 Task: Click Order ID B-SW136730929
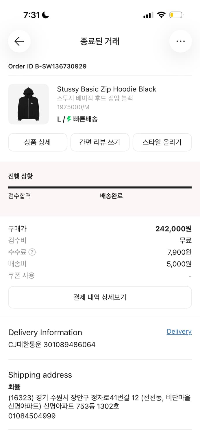pos(47,66)
